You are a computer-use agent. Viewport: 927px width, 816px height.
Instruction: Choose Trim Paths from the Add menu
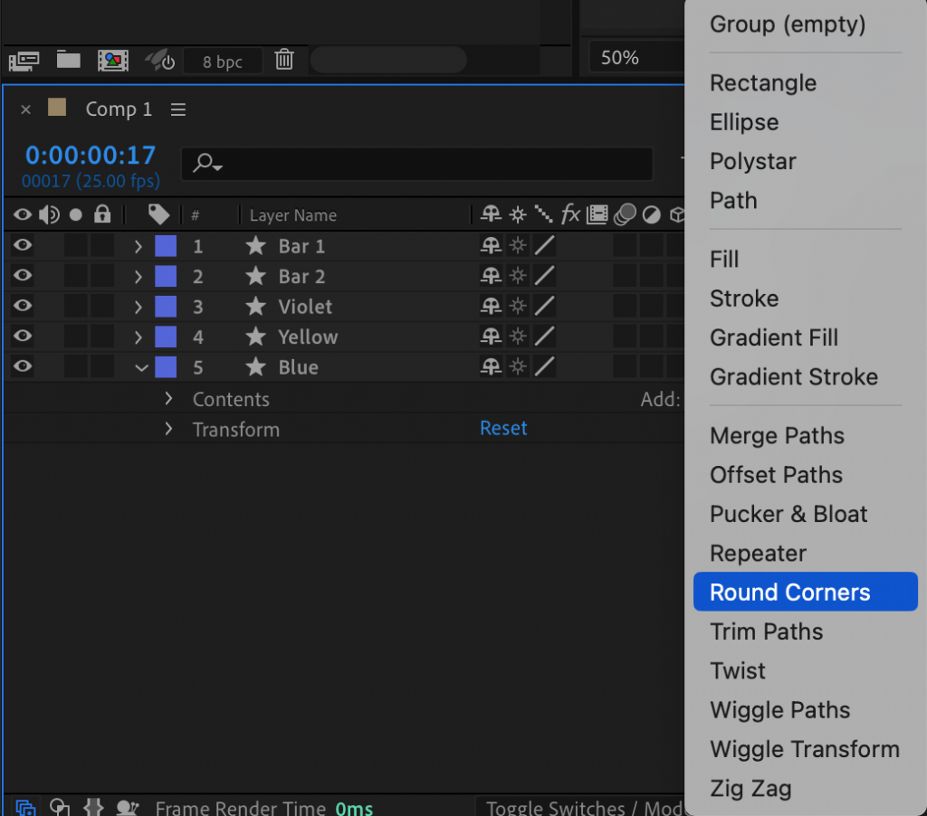pyautogui.click(x=766, y=631)
